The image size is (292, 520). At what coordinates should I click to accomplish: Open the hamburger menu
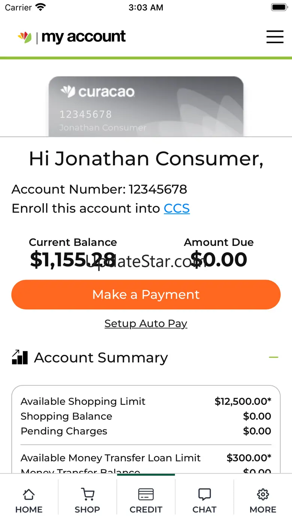point(275,37)
